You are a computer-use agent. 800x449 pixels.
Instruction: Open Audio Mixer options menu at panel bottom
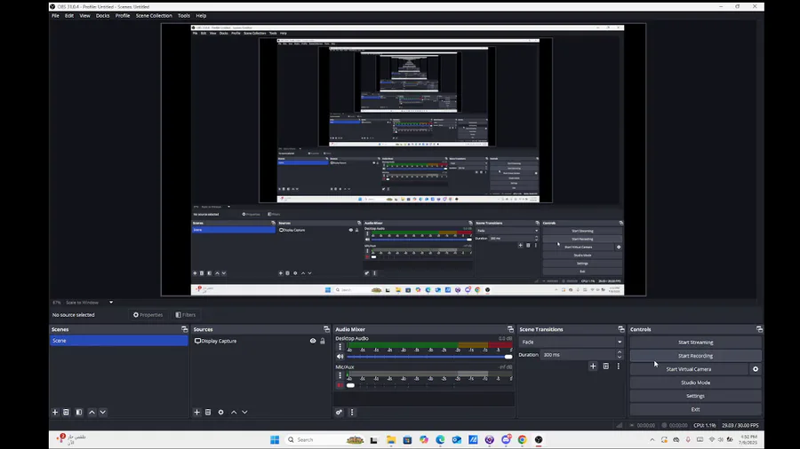[351, 412]
